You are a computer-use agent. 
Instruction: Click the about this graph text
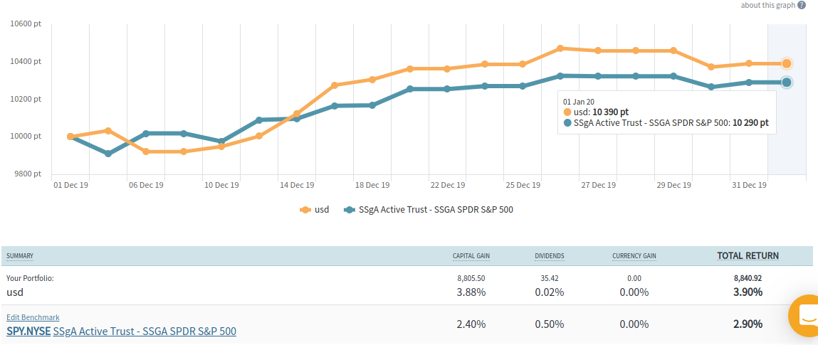[767, 5]
